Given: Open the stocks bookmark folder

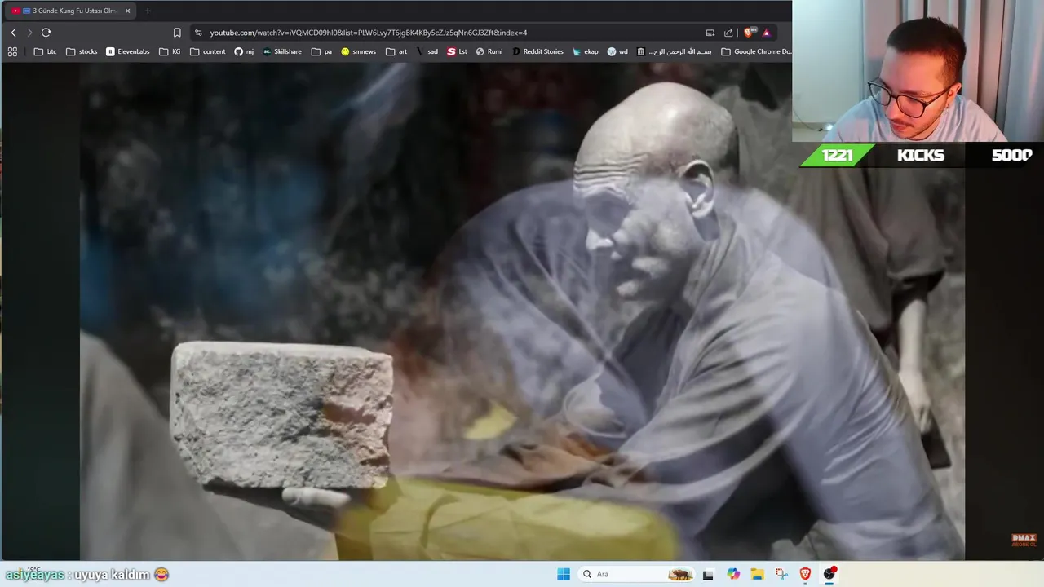Looking at the screenshot, I should pos(82,51).
